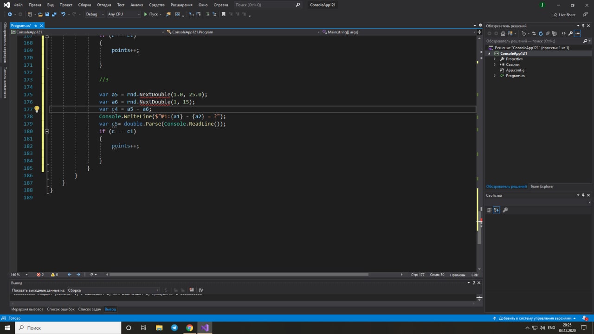The width and height of the screenshot is (594, 334).
Task: Expand the Program.cs tree node
Action: (494, 76)
